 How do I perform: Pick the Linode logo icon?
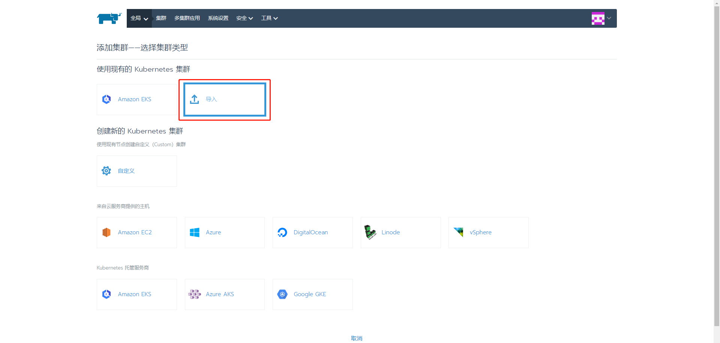click(370, 232)
